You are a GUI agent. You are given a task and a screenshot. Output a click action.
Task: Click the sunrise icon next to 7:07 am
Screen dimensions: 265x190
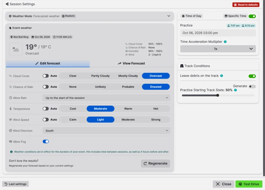point(229,26)
